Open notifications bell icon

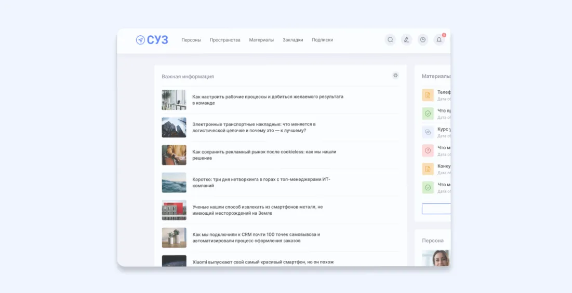[x=439, y=40]
